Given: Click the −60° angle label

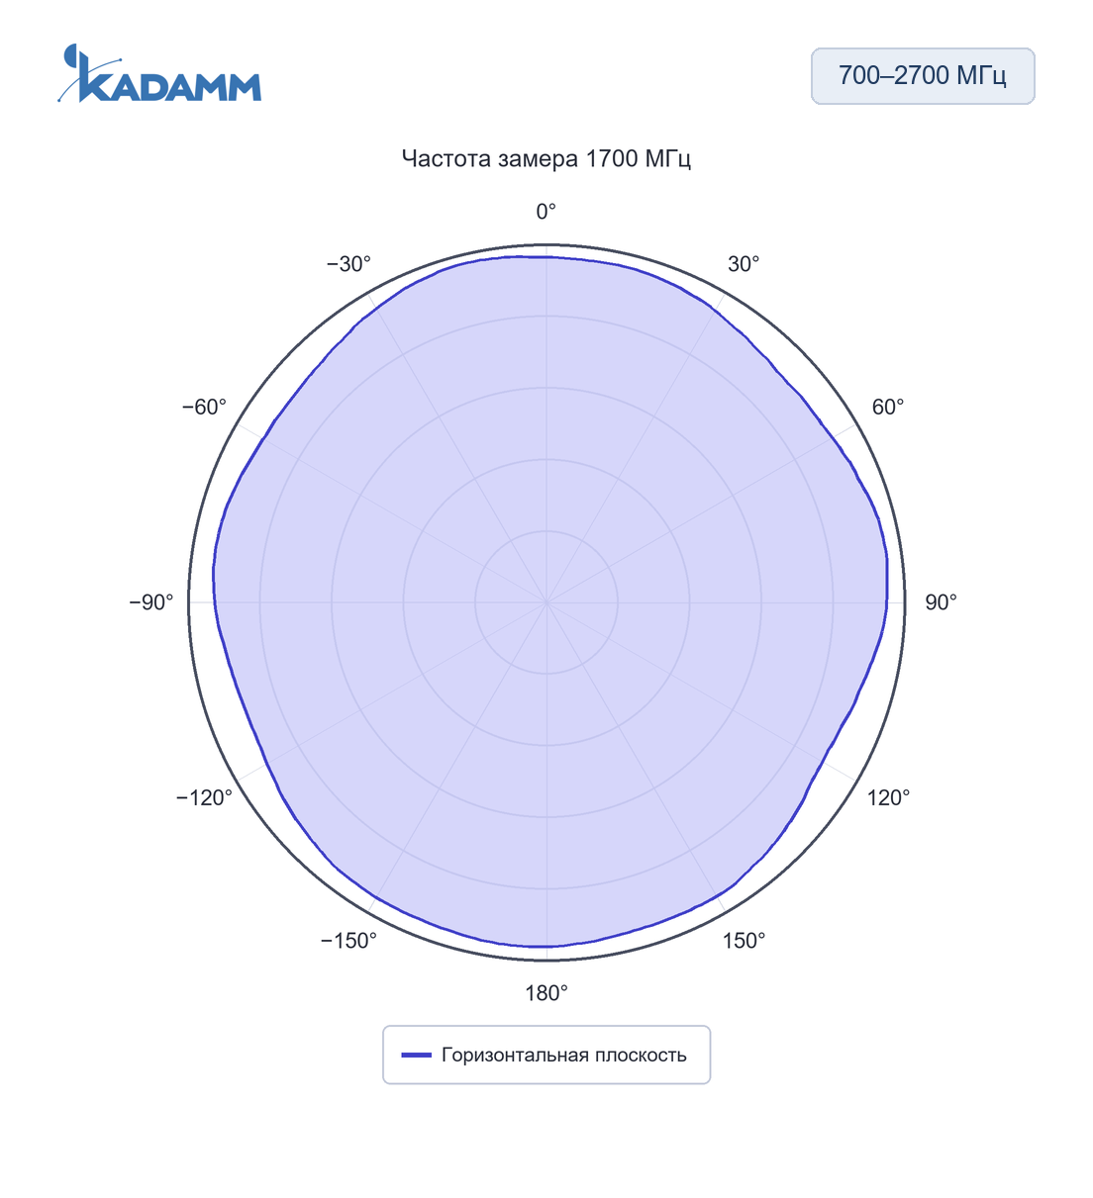Looking at the screenshot, I should click(x=204, y=408).
